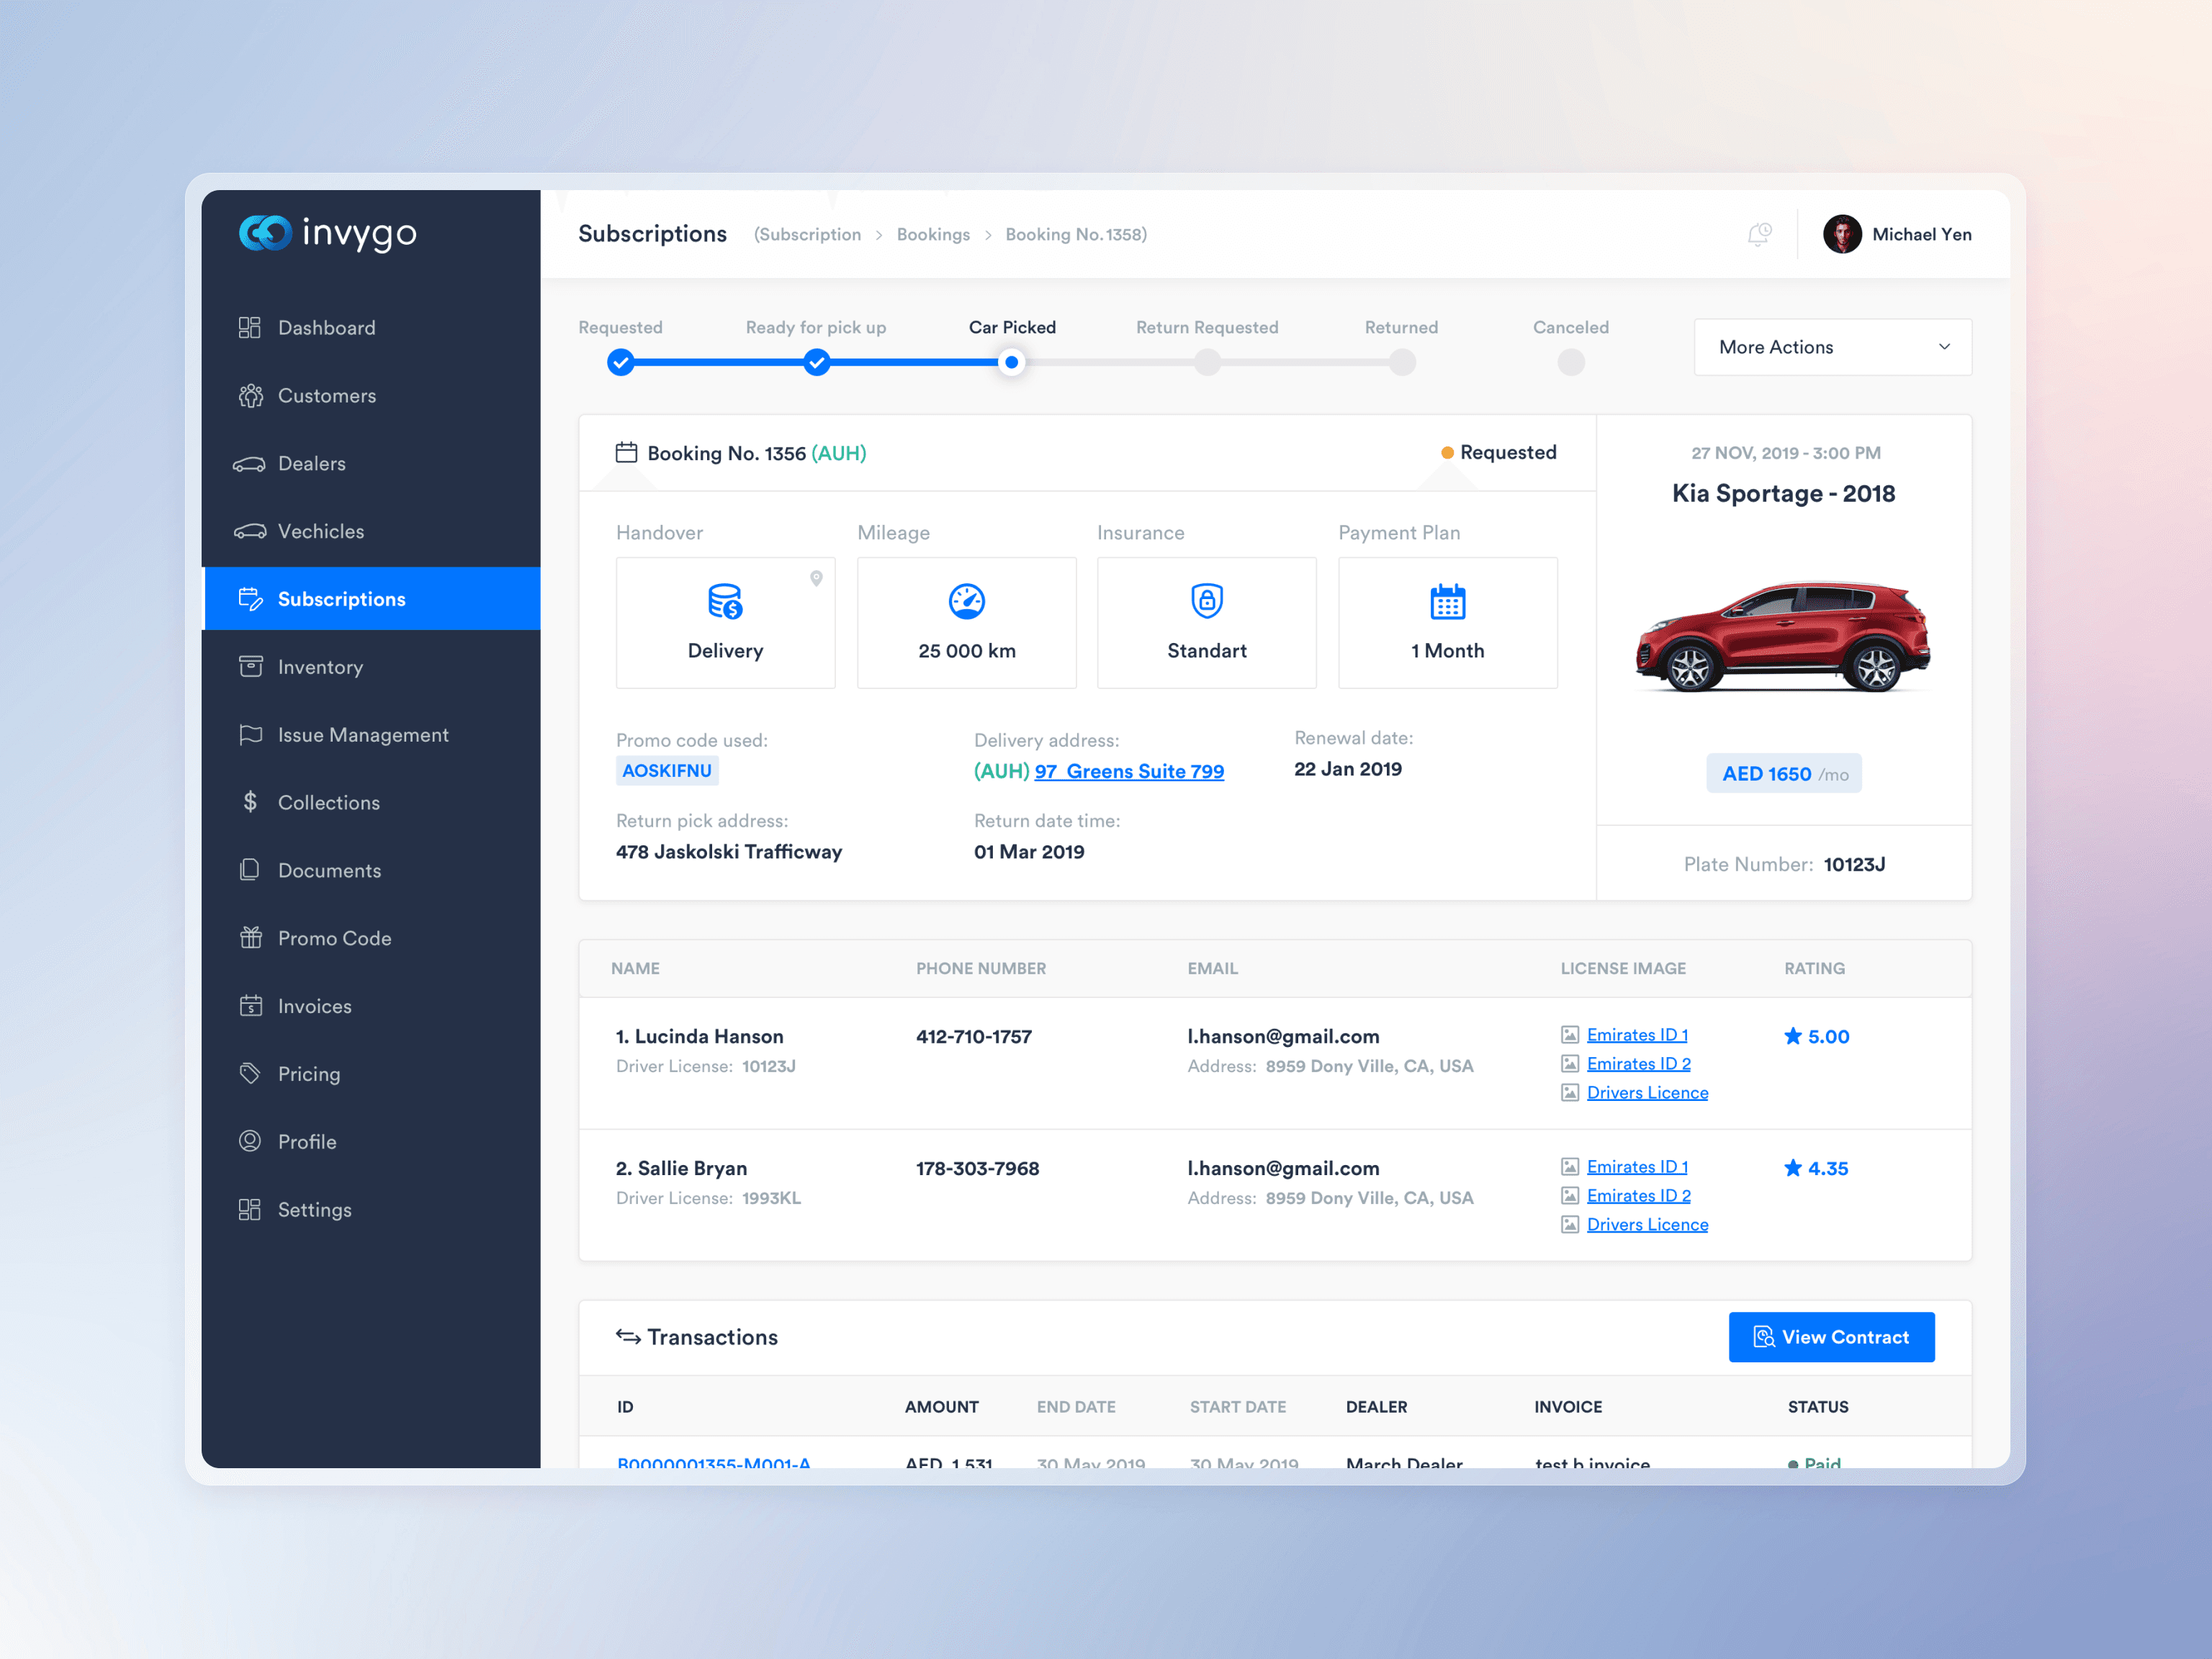The width and height of the screenshot is (2212, 1659).
Task: Open the Dashboard from the sidebar
Action: [326, 327]
